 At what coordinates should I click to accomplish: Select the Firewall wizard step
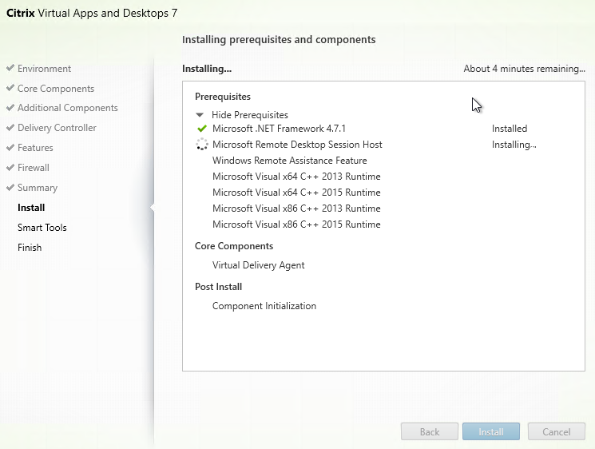point(34,168)
